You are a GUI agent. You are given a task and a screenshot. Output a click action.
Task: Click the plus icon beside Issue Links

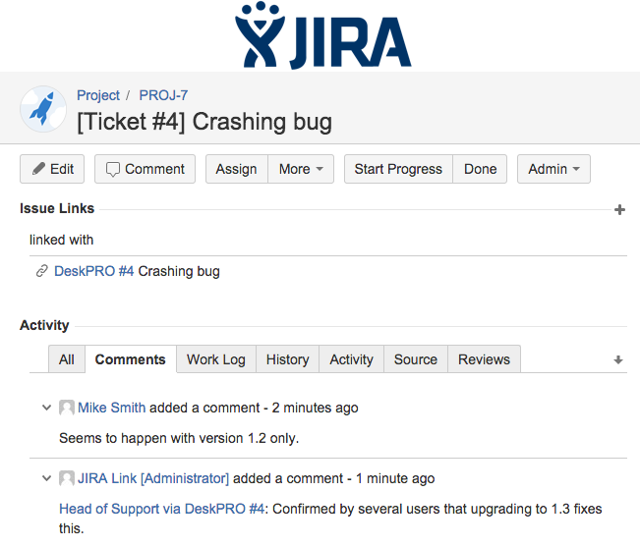[619, 210]
